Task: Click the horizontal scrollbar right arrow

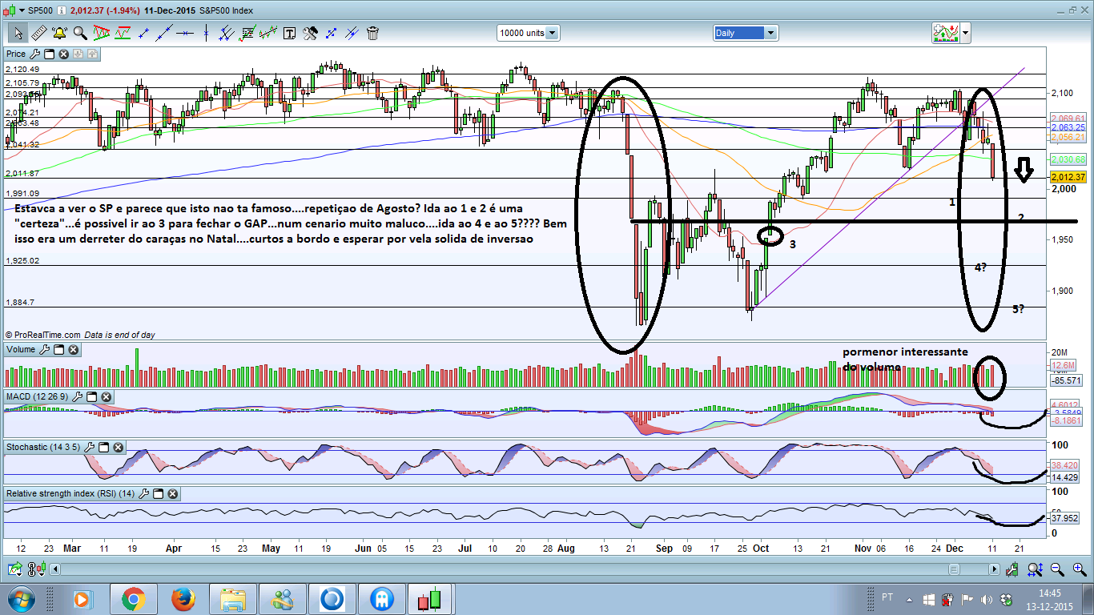Action: click(994, 569)
